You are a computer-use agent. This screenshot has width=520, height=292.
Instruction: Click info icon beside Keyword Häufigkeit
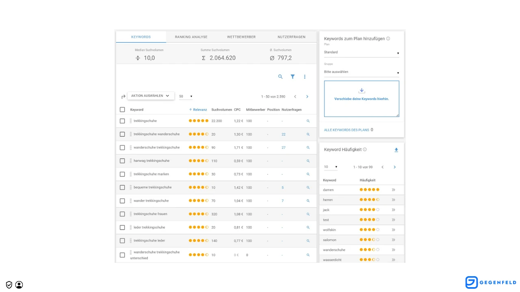365,149
